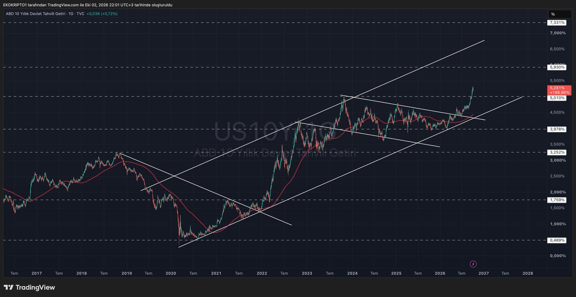Click the 4,500% axis label
Image resolution: width=576 pixels, height=297 pixels.
pyautogui.click(x=558, y=113)
